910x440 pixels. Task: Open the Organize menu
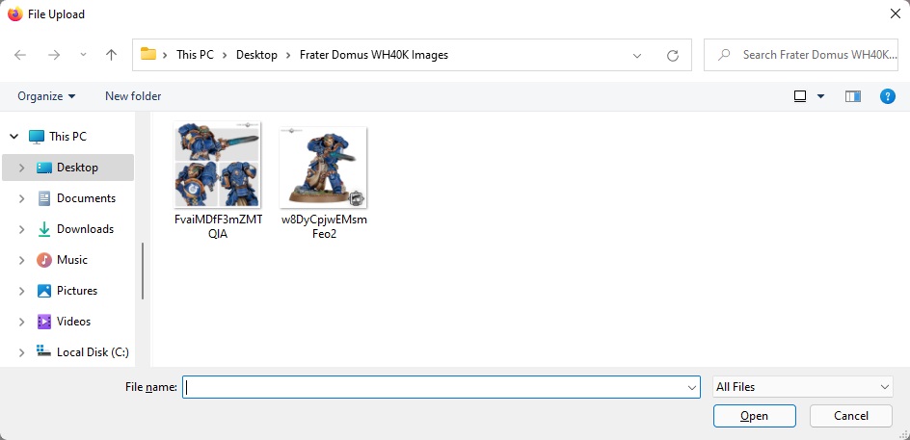(x=46, y=96)
